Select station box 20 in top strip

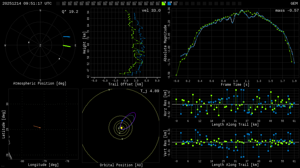pyautogui.click(x=175, y=3)
